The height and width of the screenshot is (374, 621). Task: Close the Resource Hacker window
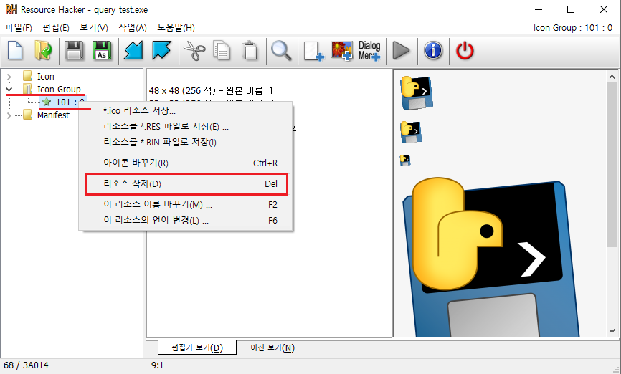tap(604, 9)
